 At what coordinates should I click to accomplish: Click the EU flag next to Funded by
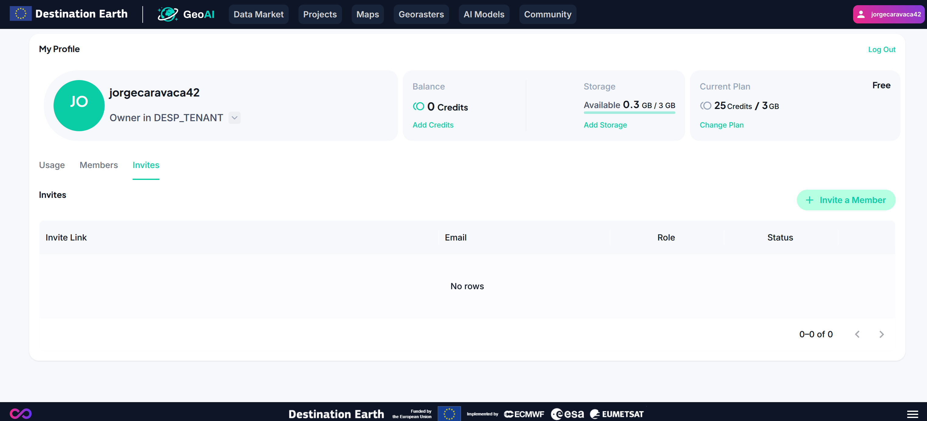point(449,413)
